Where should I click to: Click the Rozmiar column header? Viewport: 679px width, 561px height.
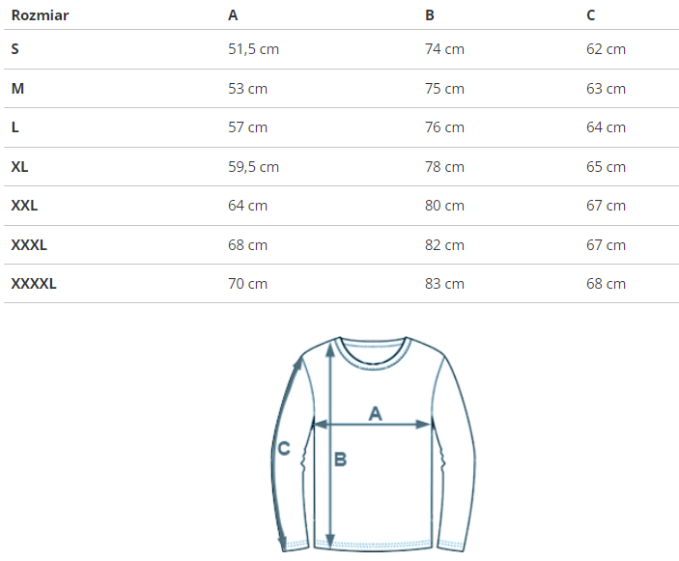(x=40, y=15)
